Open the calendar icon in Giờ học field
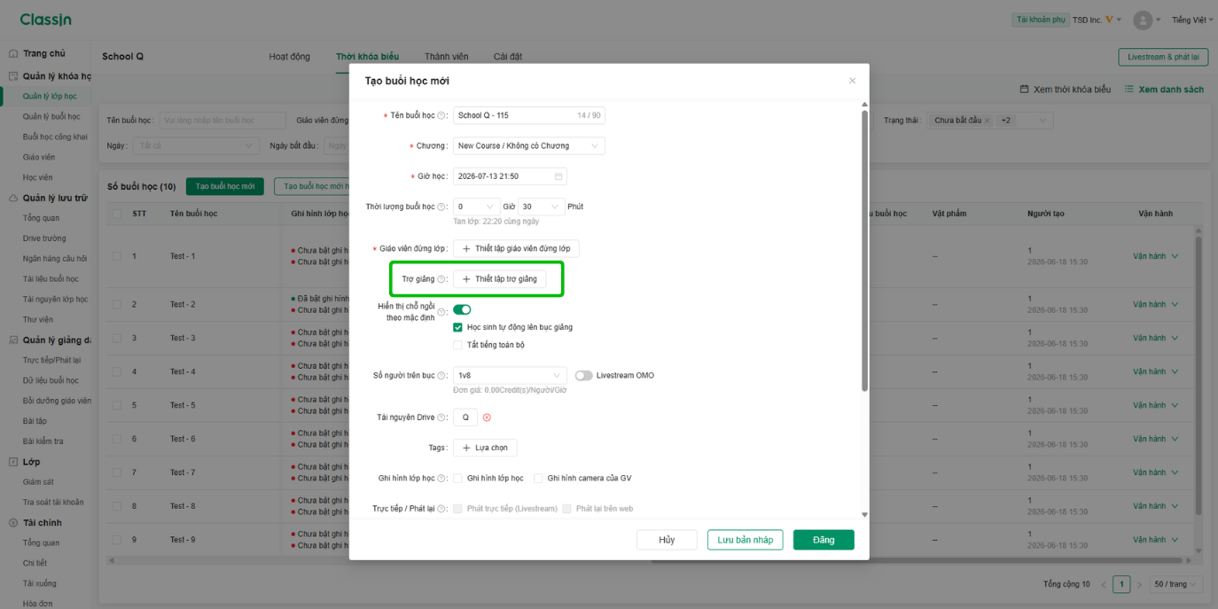 point(558,176)
